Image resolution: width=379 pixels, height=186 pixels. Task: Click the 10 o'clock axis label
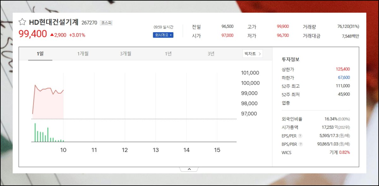(63, 150)
